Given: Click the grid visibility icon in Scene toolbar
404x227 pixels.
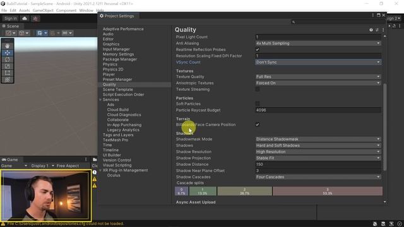Looking at the screenshot, I should pos(54,33).
